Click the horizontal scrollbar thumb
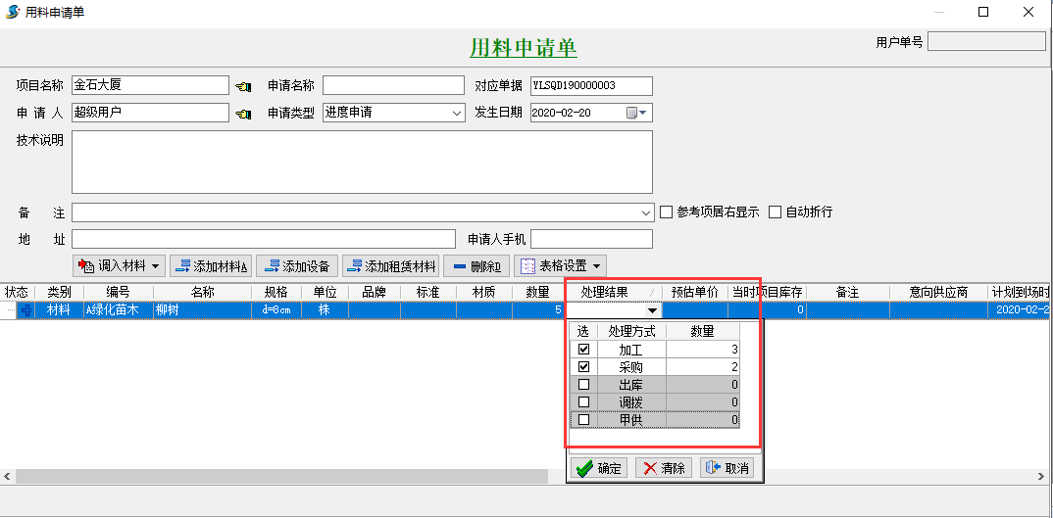1053x518 pixels. (282, 476)
